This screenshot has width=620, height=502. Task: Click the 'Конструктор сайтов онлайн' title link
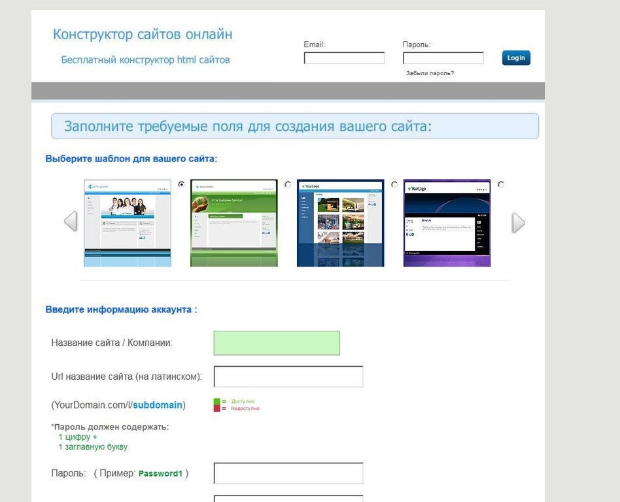[143, 35]
